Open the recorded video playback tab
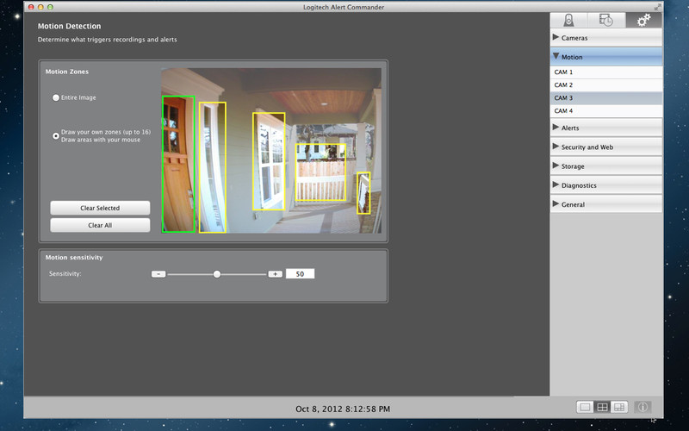The height and width of the screenshot is (431, 689). point(605,21)
